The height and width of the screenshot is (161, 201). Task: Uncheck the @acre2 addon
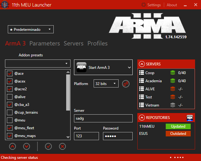coord(10,89)
